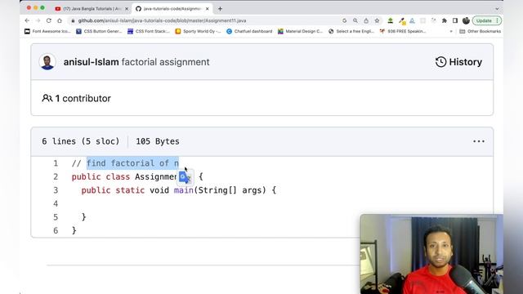Select line number 5 in the code

56,217
